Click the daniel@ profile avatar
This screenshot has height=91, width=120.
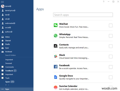(3, 6)
